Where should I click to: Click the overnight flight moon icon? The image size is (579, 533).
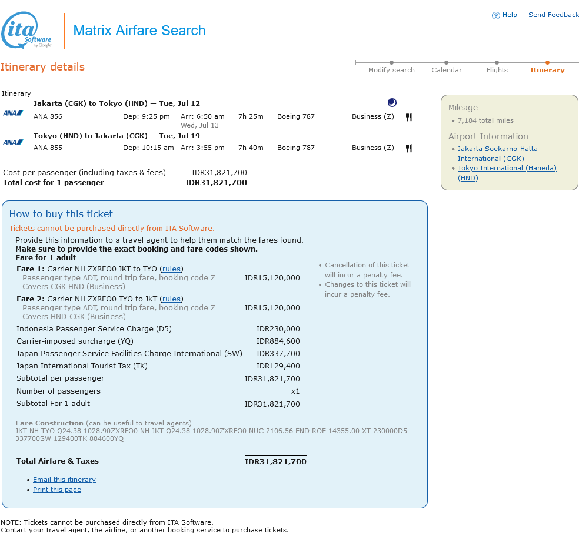pyautogui.click(x=392, y=102)
